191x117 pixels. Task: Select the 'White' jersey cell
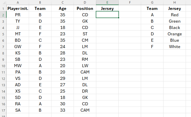click(174, 47)
